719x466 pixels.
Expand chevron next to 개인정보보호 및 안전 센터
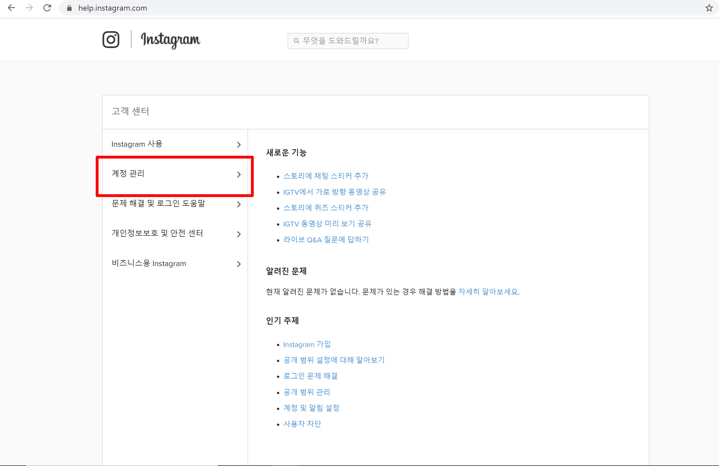click(239, 234)
